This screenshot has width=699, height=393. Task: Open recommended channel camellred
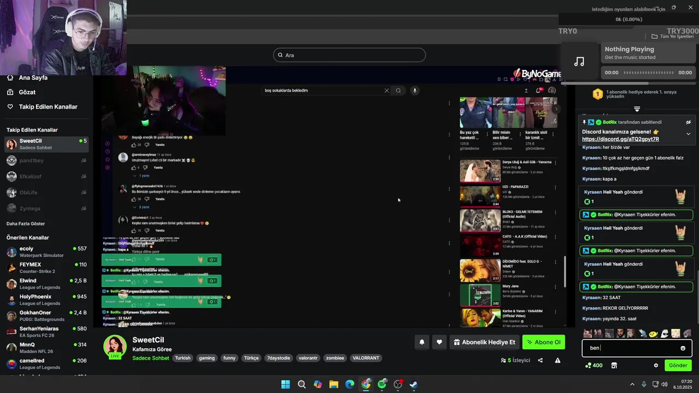pyautogui.click(x=46, y=364)
